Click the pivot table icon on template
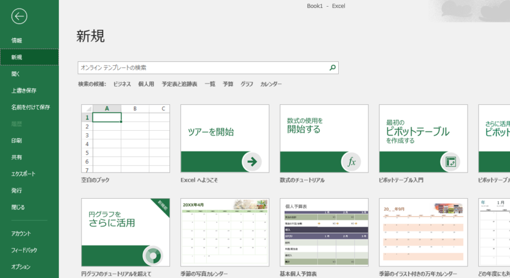510x278 pixels. 450,162
